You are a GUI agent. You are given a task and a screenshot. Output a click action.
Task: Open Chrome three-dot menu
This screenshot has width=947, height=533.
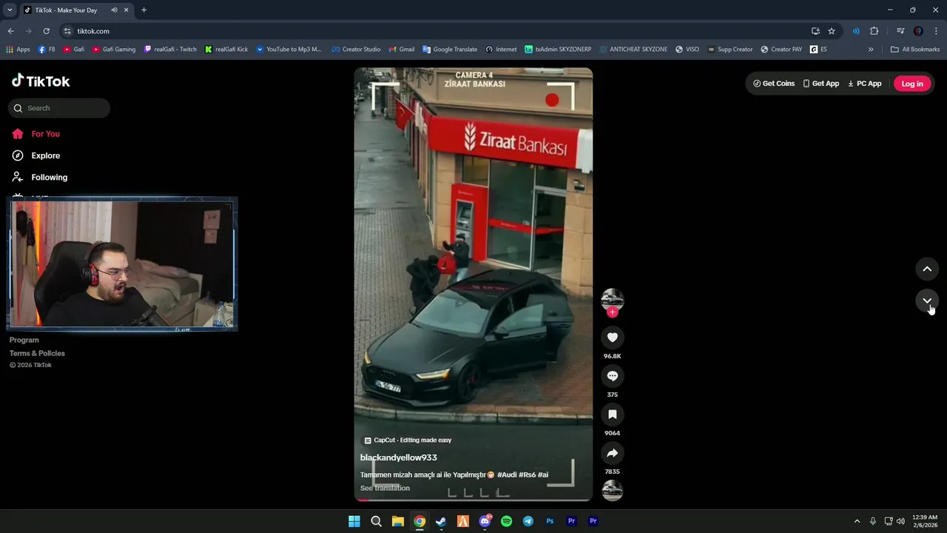pos(937,31)
